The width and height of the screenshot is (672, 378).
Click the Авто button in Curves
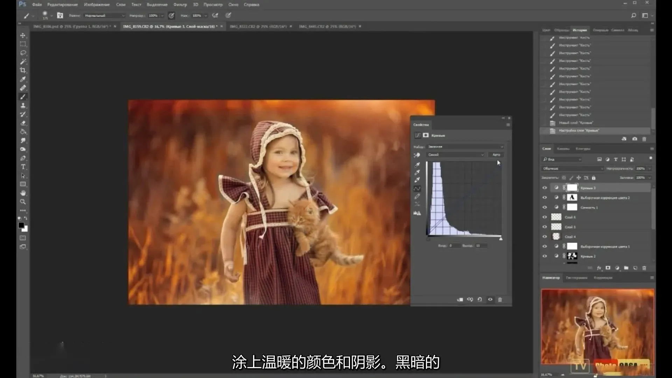point(496,155)
